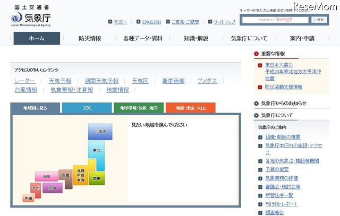Select the 東北 region block

tap(96, 151)
